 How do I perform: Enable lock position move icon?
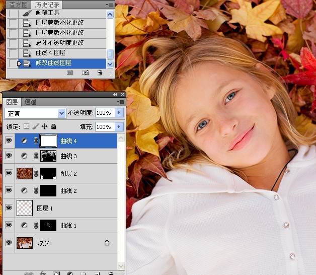click(45, 126)
